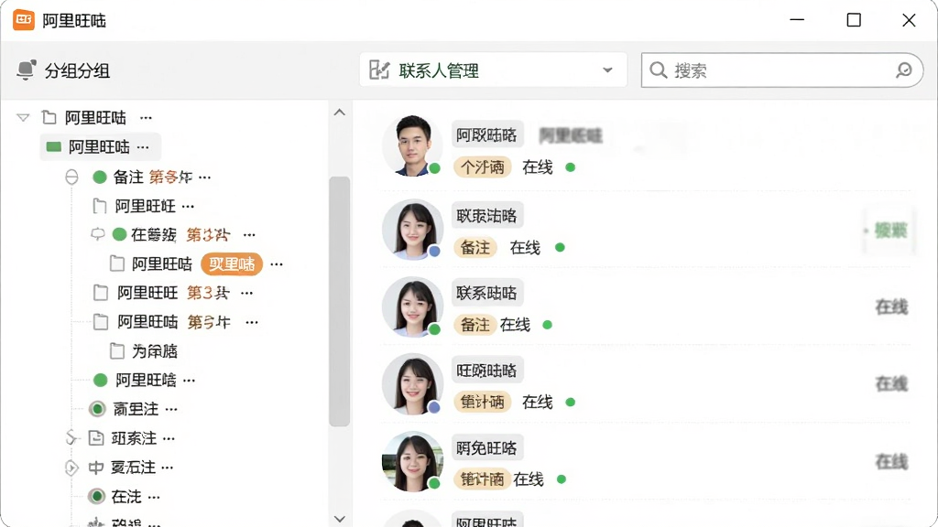This screenshot has height=527, width=938.
Task: Click gray 在线 status at the 联系 row's end
Action: (x=891, y=307)
